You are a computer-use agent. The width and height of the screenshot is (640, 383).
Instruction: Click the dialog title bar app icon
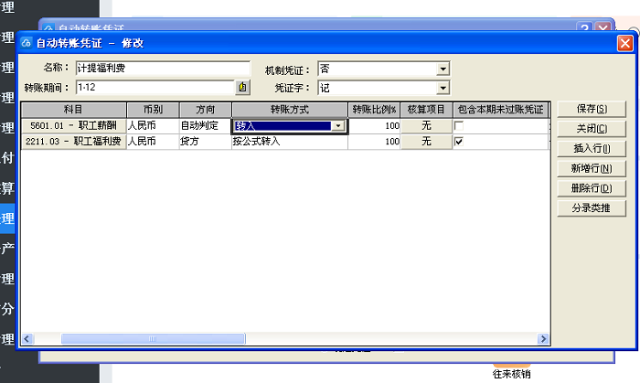point(26,43)
